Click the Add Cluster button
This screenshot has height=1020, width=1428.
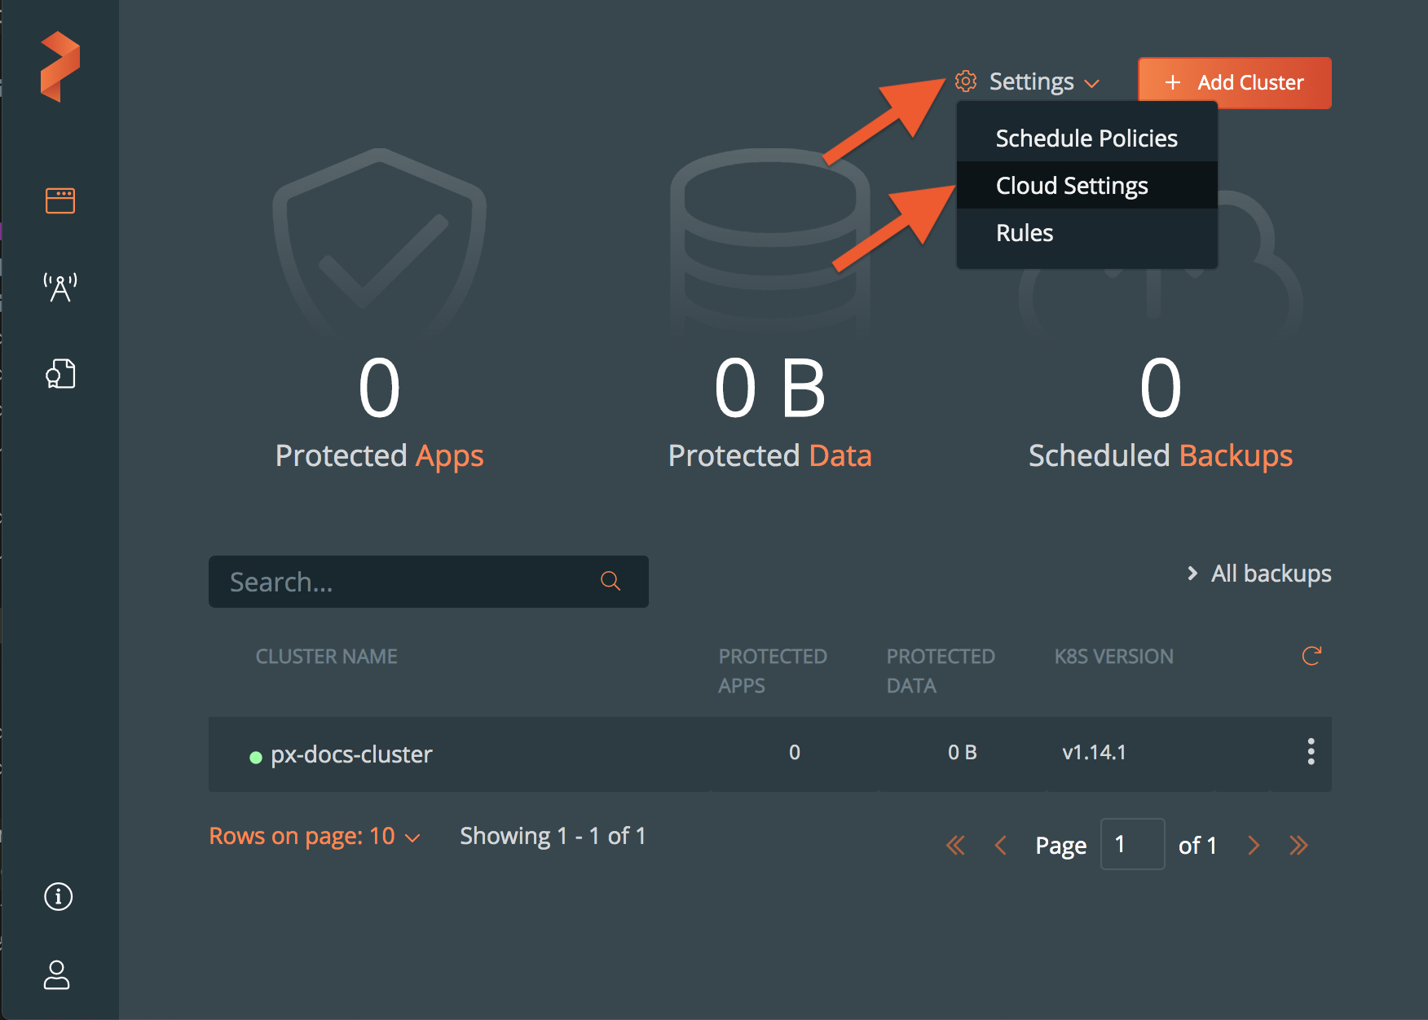tap(1233, 82)
